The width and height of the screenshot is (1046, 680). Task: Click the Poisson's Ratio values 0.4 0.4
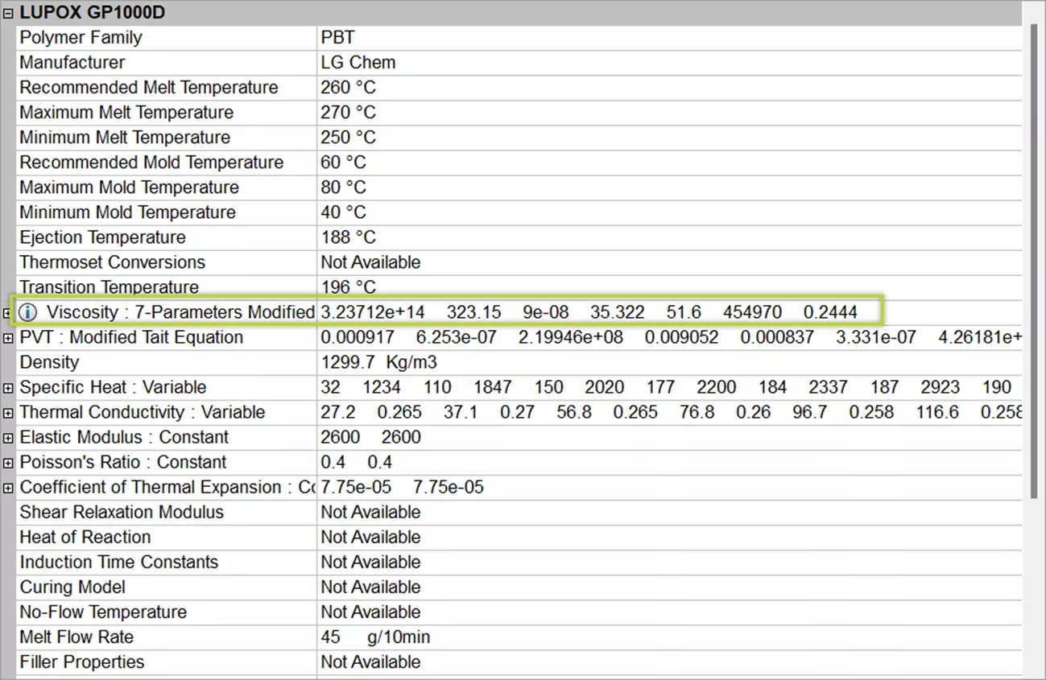[x=357, y=462]
